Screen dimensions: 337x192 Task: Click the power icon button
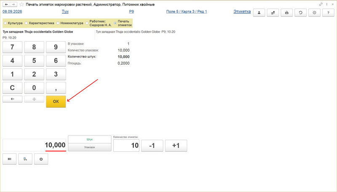[x=41, y=159]
